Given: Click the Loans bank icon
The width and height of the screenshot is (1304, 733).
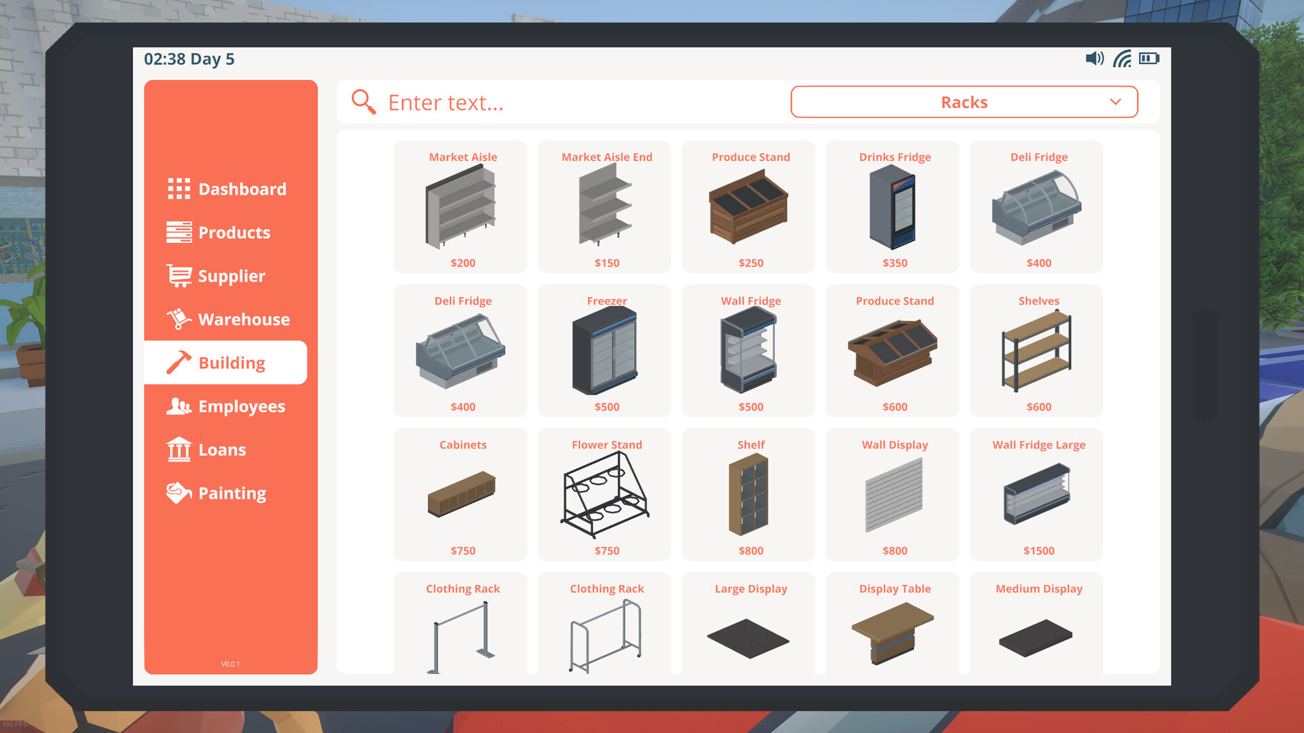Looking at the screenshot, I should pyautogui.click(x=178, y=449).
